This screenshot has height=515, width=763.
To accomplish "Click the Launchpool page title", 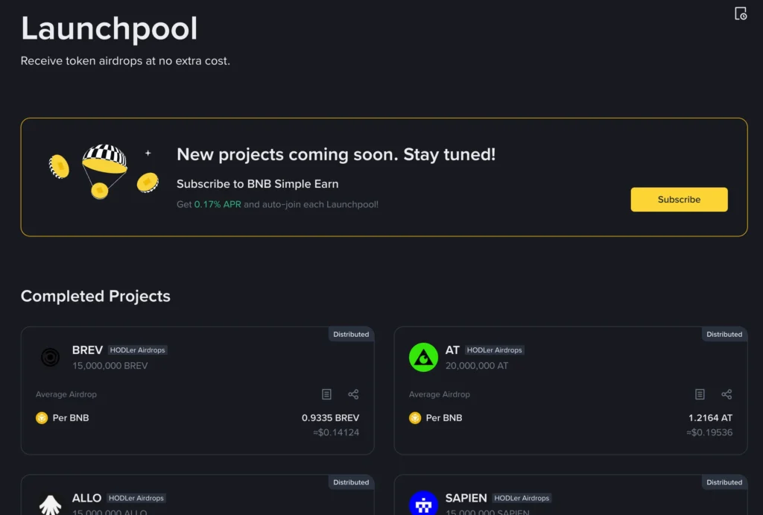I will 109,28.
